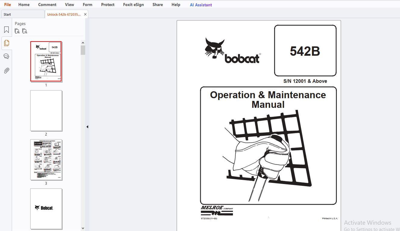Open the Help ribbon tab
The height and width of the screenshot is (231, 400).
pos(176,5)
